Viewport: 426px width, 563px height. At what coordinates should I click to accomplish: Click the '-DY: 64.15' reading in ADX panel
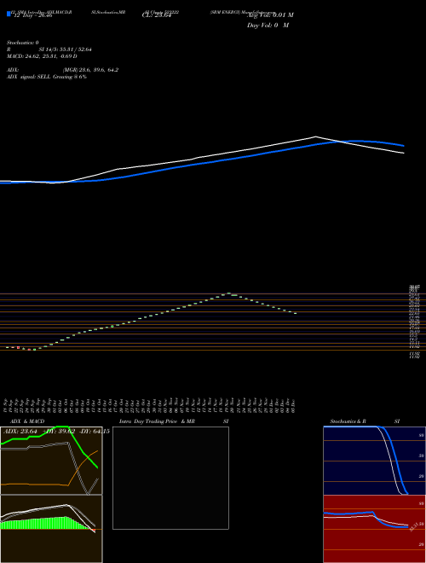94,432
